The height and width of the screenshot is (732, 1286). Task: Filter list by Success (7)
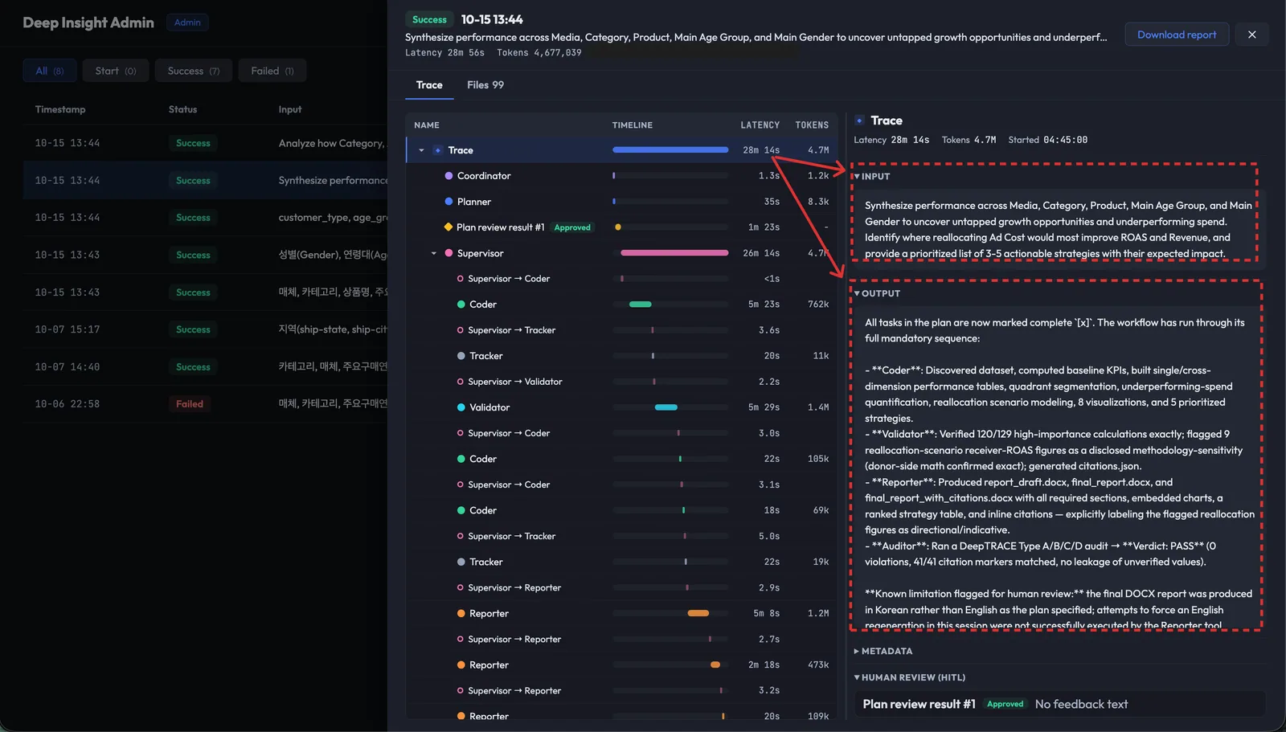coord(194,71)
